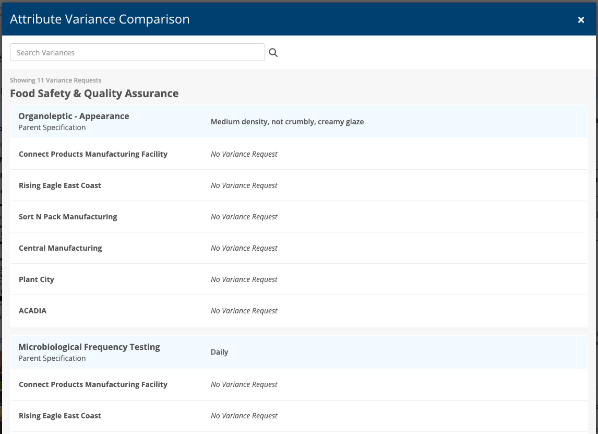598x434 pixels.
Task: Click the Food Safety & Quality Assurance heading
Action: (x=94, y=93)
